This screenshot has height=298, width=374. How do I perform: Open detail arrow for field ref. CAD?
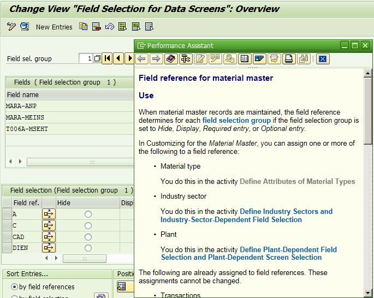click(x=49, y=236)
